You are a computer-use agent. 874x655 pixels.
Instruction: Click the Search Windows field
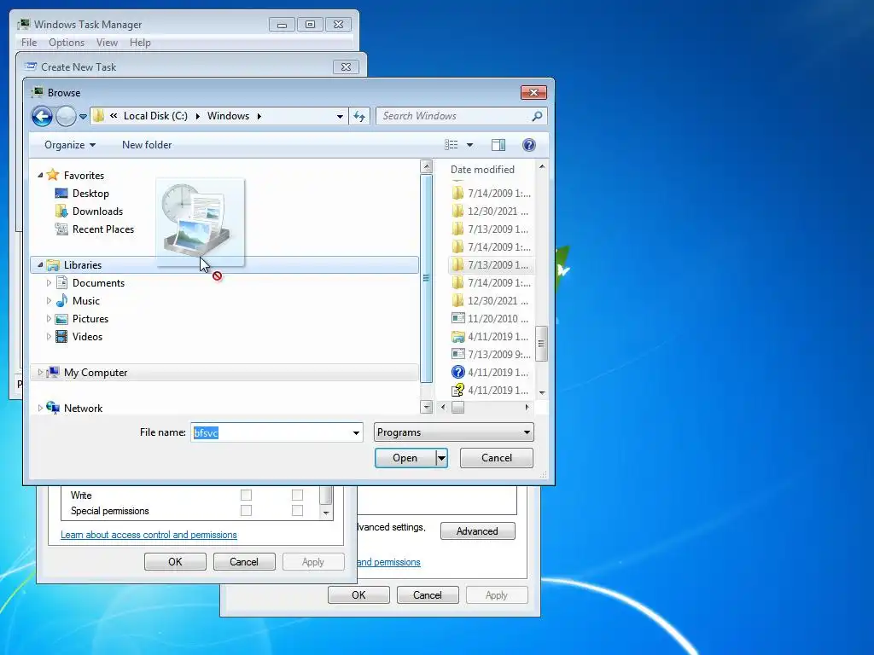pos(454,116)
